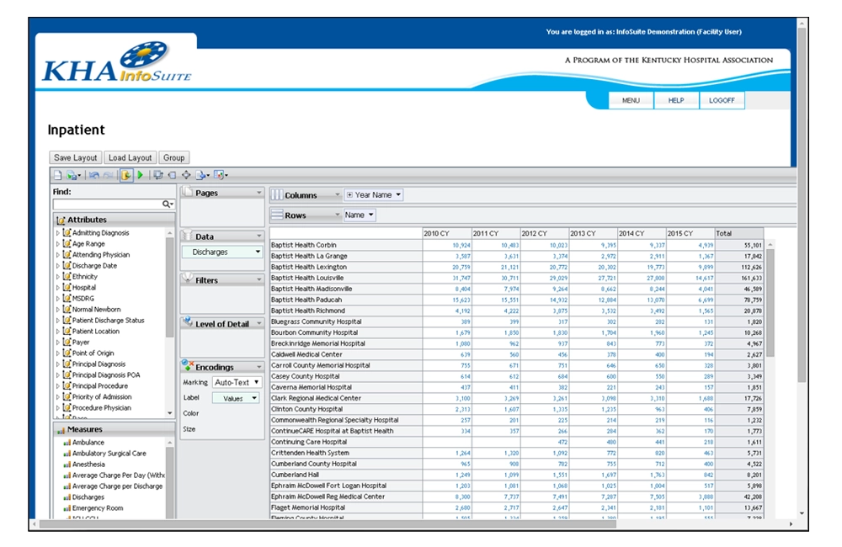Click the new blank document toolbar icon

tap(57, 175)
